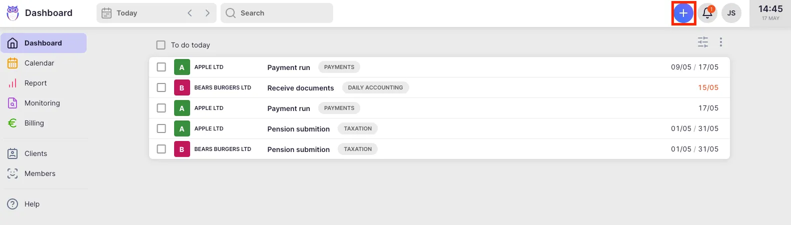
Task: Click the search magnifier icon
Action: point(230,13)
